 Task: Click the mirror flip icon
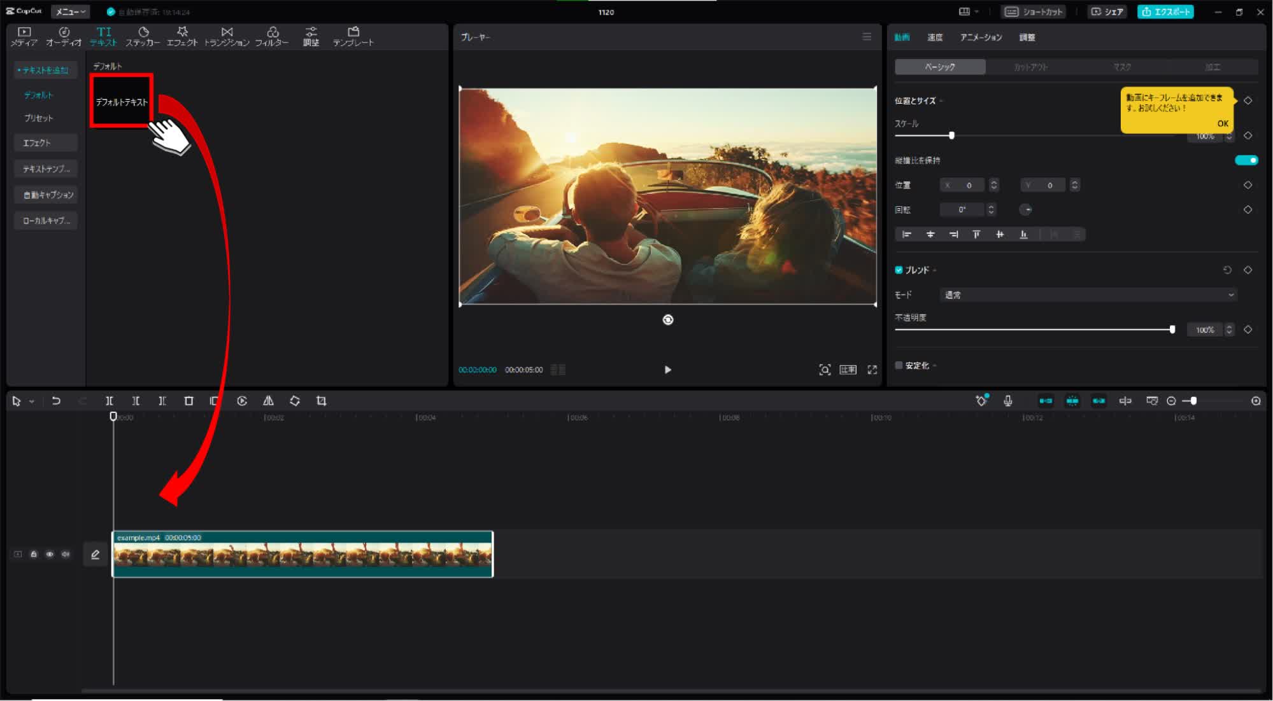[268, 401]
